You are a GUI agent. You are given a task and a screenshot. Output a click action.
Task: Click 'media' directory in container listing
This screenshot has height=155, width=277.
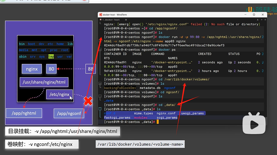[24, 50]
